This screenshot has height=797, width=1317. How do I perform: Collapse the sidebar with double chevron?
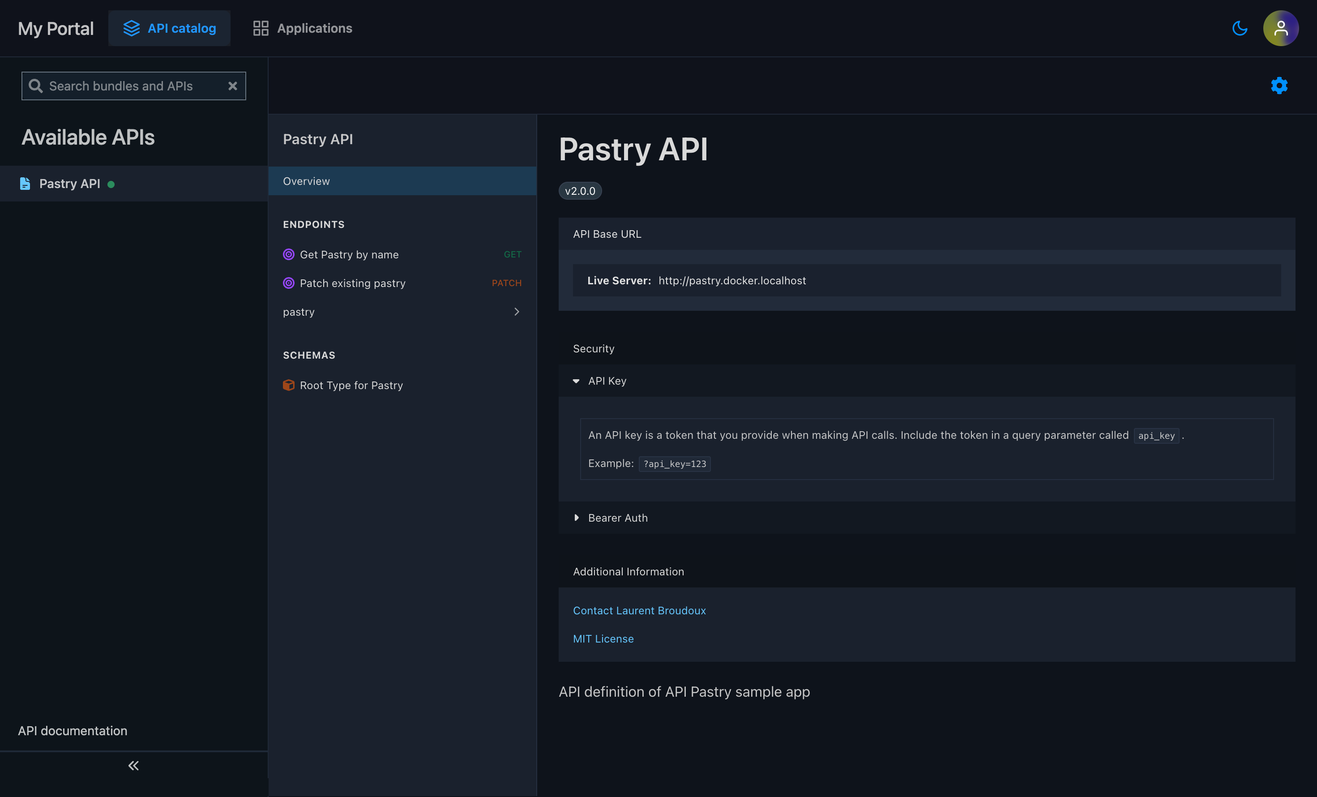click(133, 766)
